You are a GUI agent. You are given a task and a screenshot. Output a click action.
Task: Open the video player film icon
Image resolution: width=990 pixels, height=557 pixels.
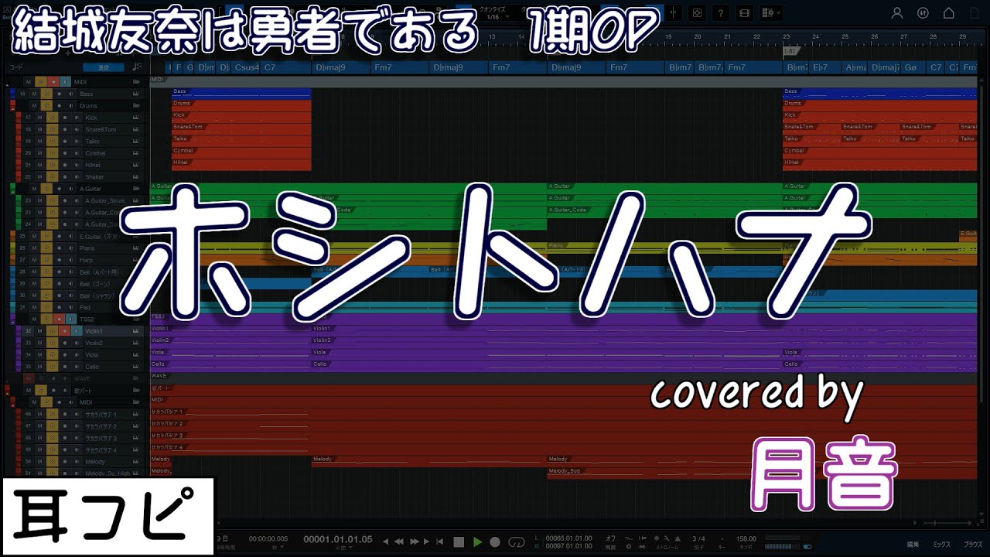744,13
